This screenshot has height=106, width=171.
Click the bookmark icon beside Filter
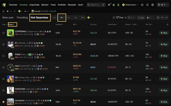(x=114, y=17)
